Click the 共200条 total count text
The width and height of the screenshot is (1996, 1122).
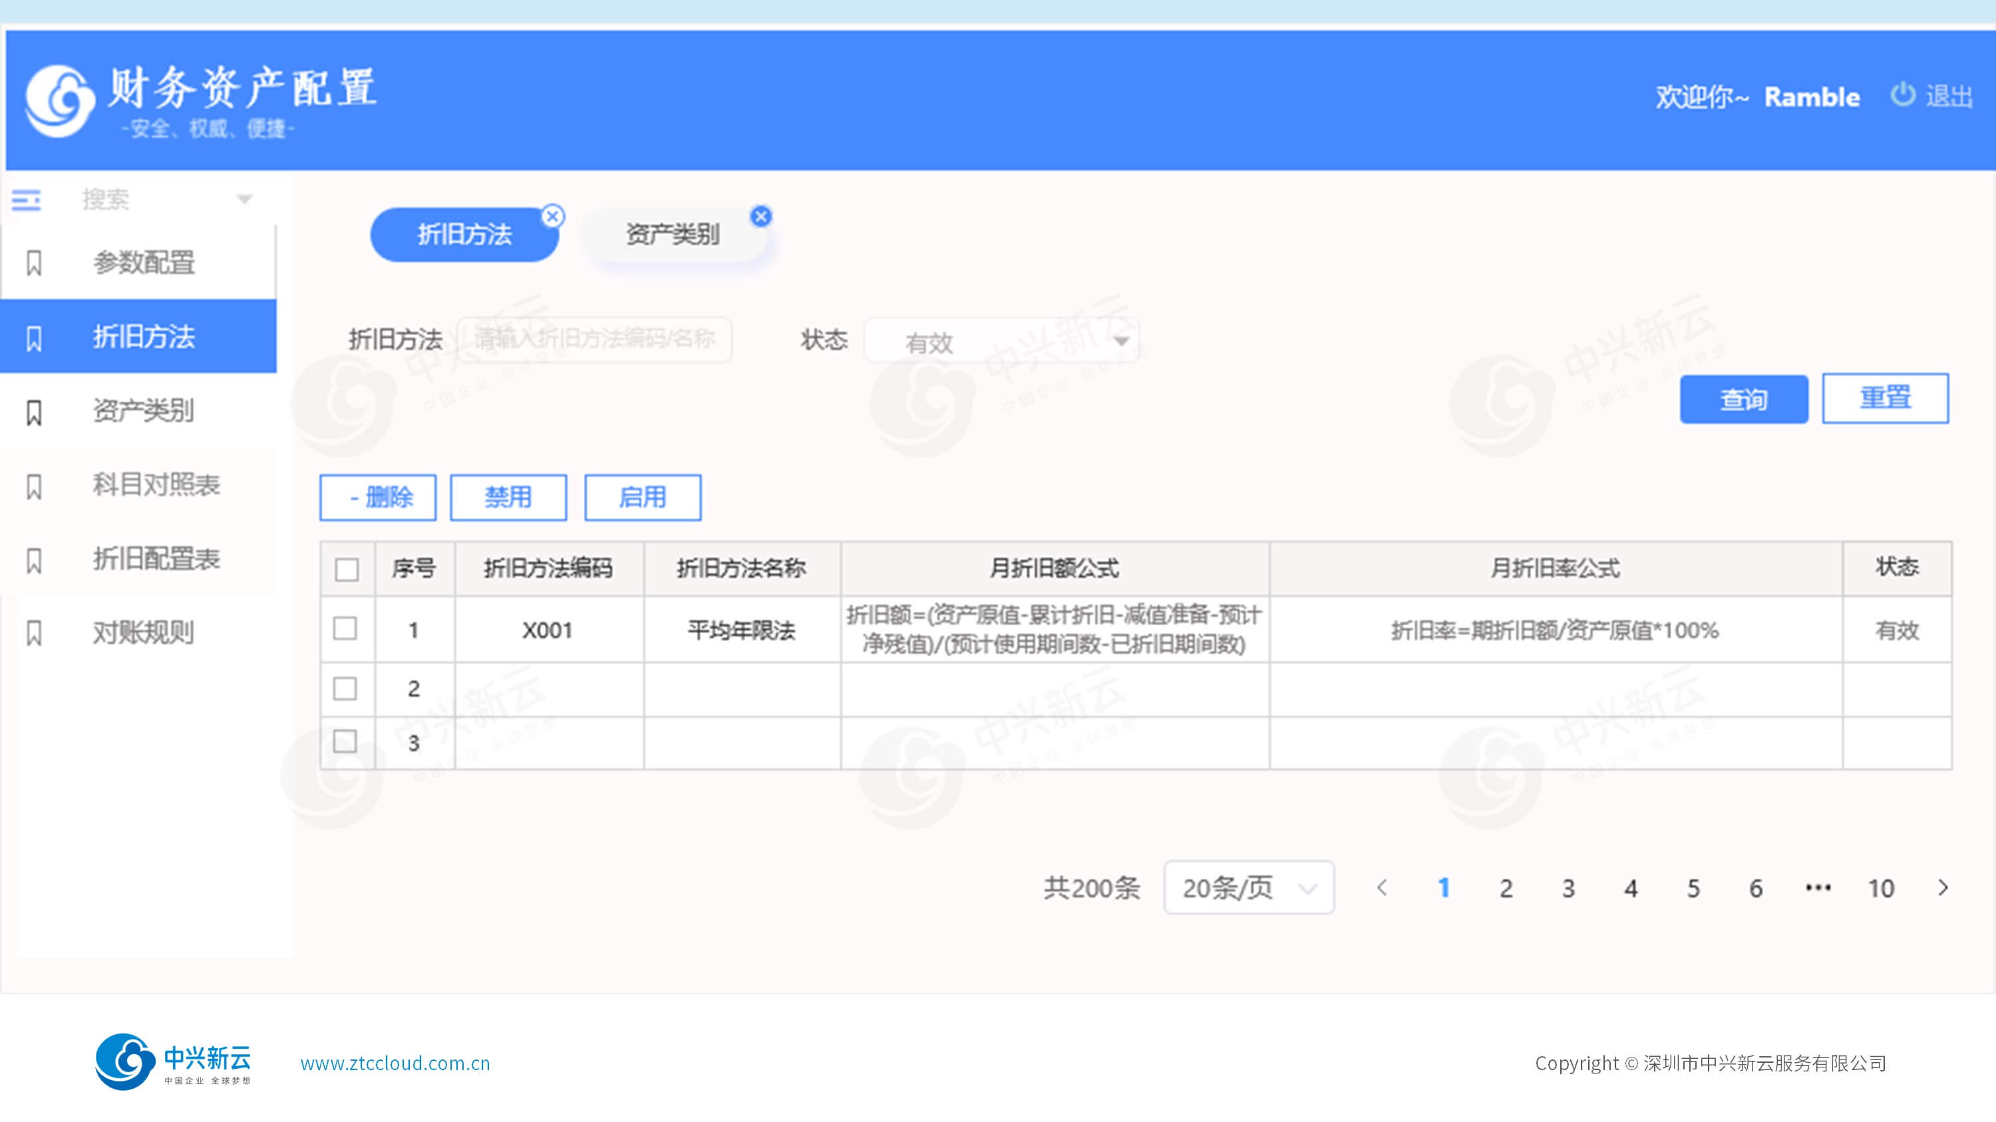(1092, 887)
